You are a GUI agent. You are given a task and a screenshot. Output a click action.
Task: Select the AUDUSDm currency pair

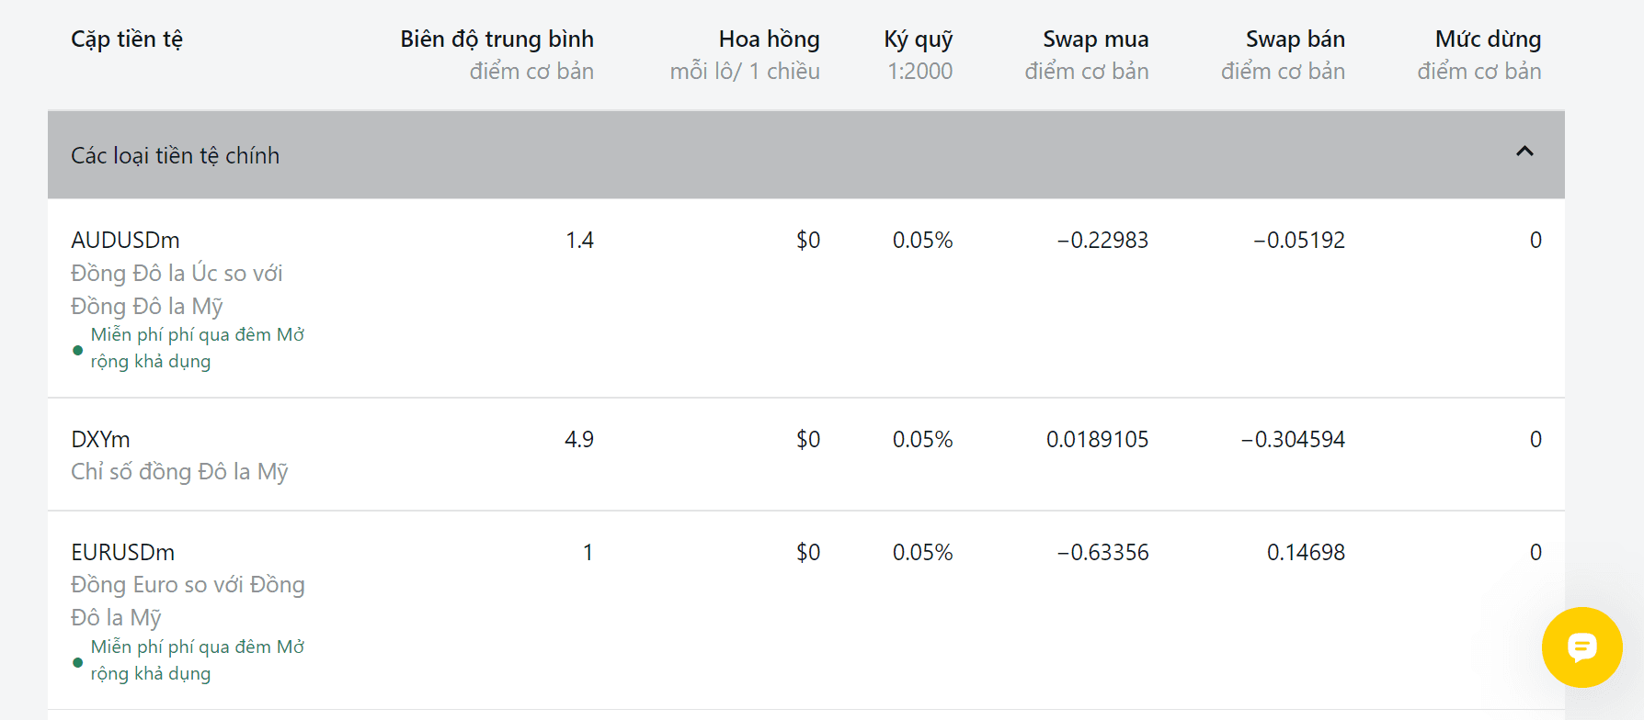click(125, 241)
